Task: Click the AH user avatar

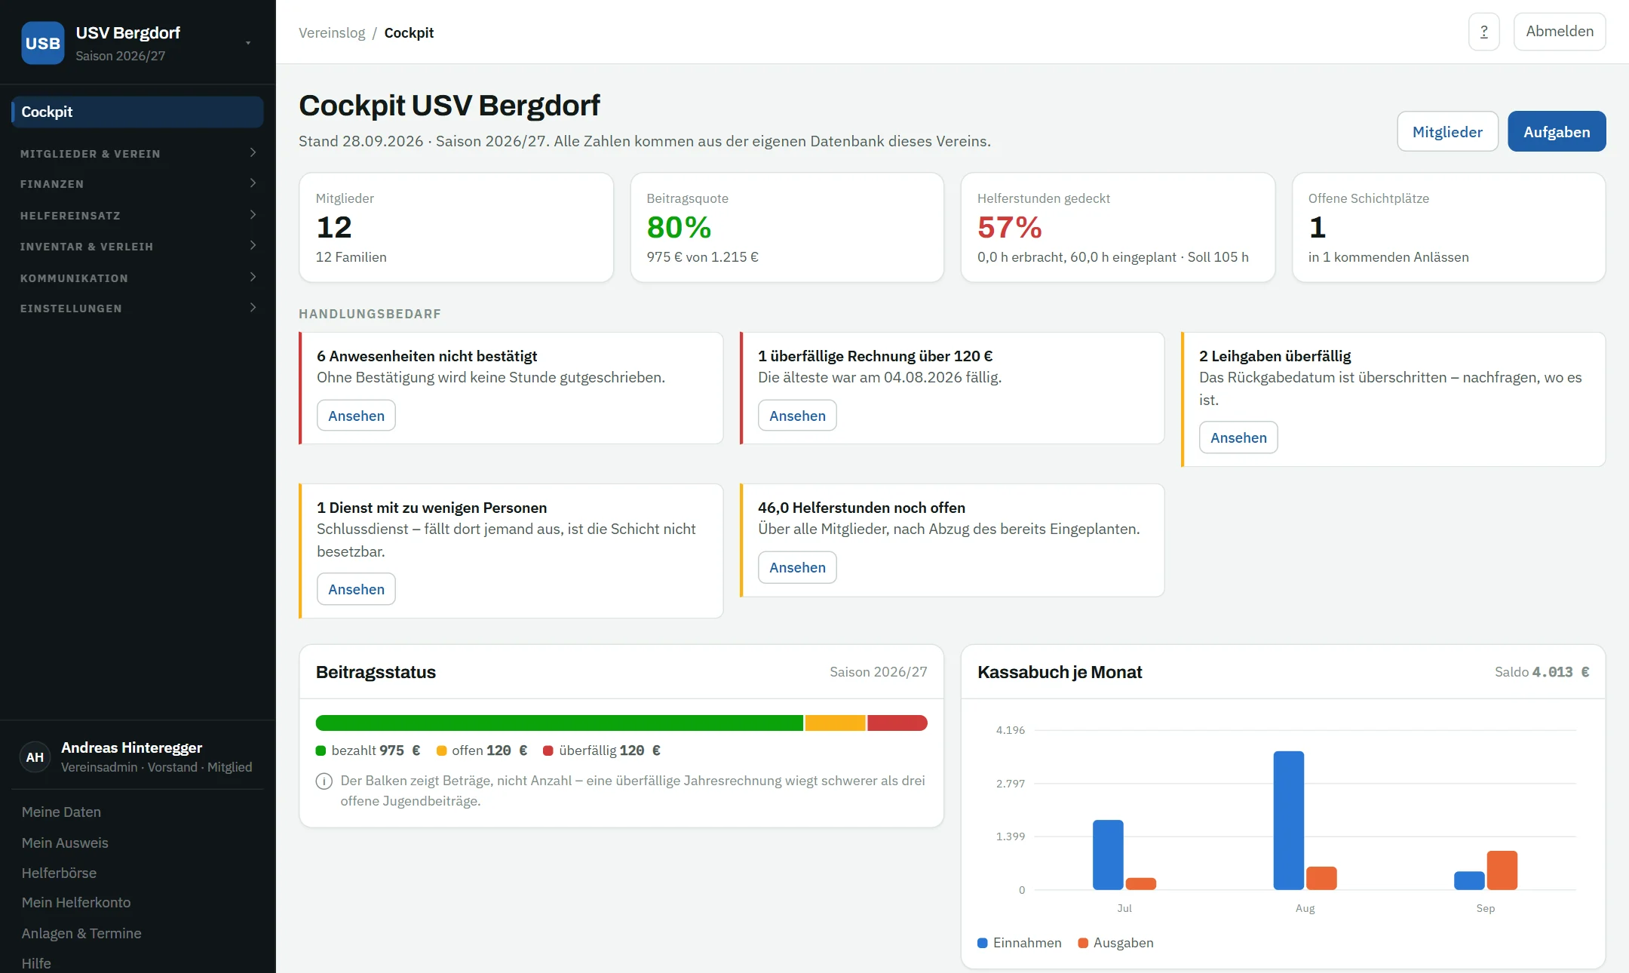Action: [x=35, y=757]
